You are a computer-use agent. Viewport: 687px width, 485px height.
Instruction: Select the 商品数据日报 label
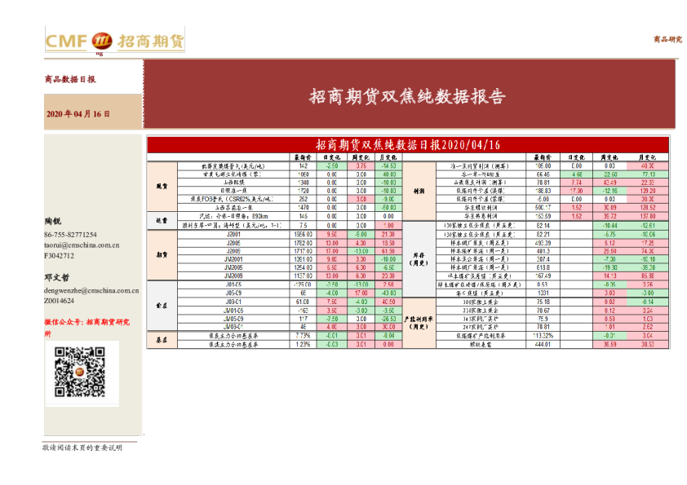tap(70, 80)
